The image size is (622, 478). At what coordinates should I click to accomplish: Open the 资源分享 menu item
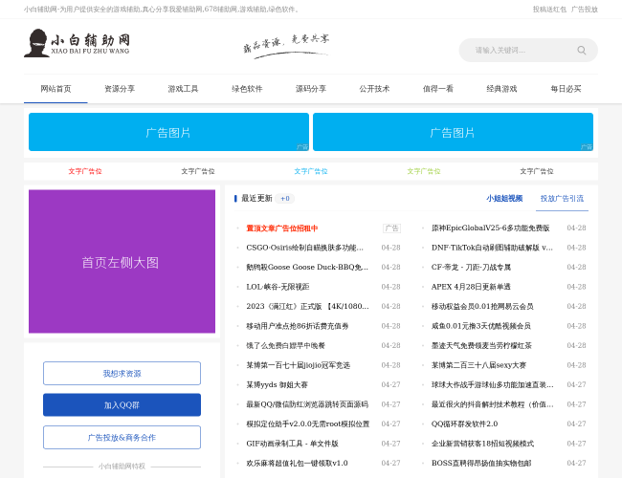click(120, 89)
